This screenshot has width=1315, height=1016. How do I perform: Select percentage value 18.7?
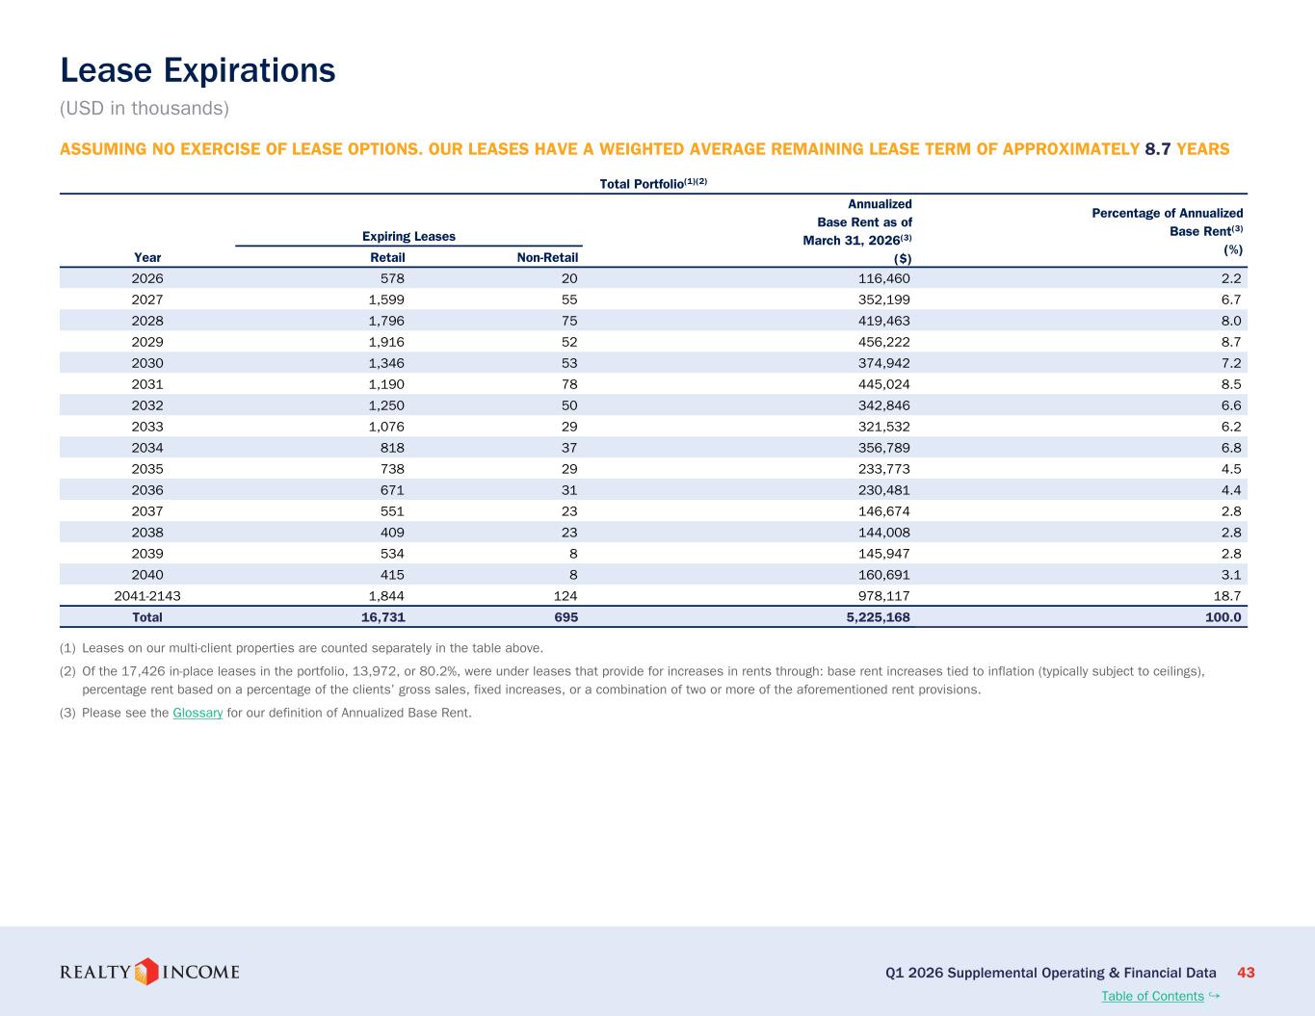1227,596
